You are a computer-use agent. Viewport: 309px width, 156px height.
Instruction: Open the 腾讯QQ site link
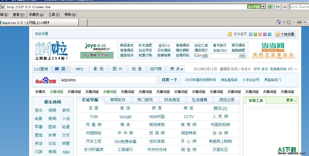220,108
